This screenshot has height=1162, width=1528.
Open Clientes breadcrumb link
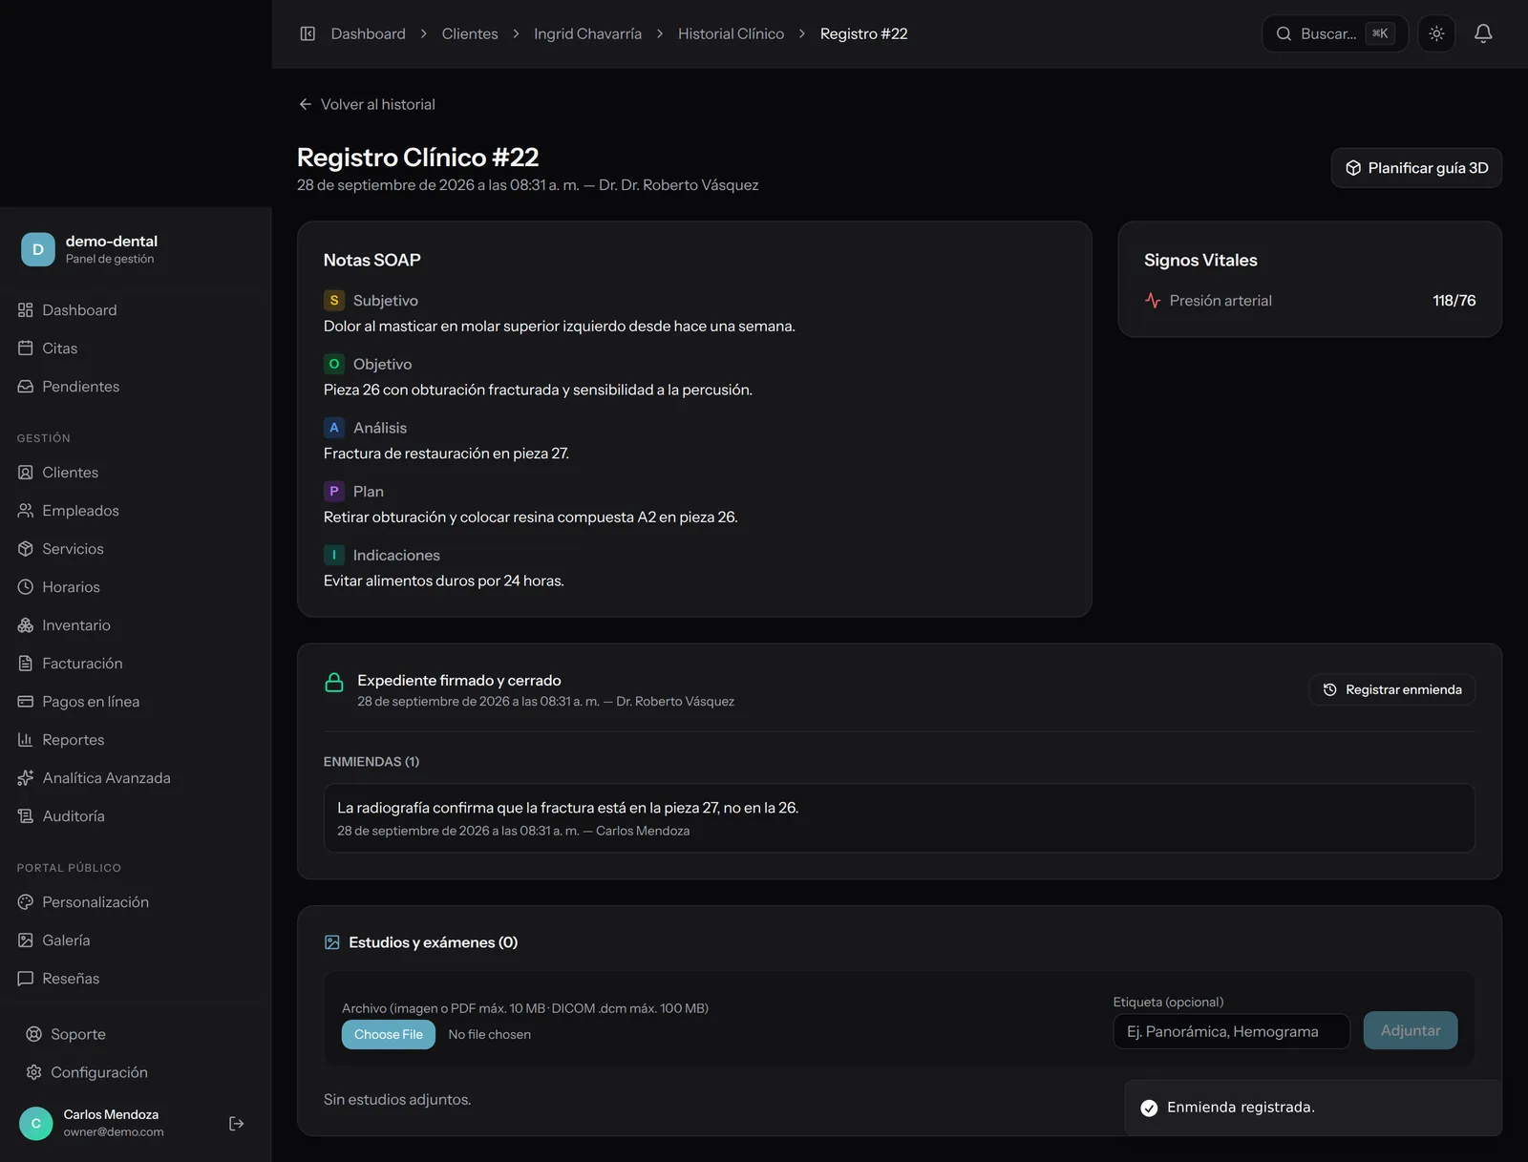[470, 33]
